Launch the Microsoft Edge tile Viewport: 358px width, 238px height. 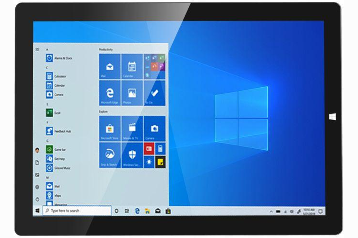pyautogui.click(x=110, y=93)
